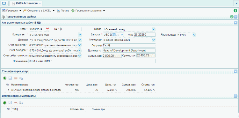Open the Валюта dropdown arrow
The width and height of the screenshot is (239, 118).
pyautogui.click(x=122, y=35)
